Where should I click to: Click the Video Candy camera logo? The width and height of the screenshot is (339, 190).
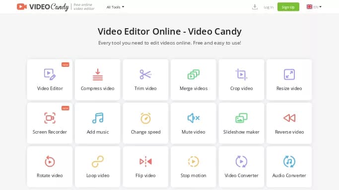tap(22, 6)
